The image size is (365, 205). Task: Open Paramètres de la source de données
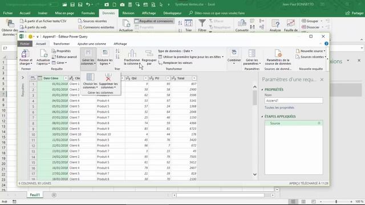[x=278, y=57]
